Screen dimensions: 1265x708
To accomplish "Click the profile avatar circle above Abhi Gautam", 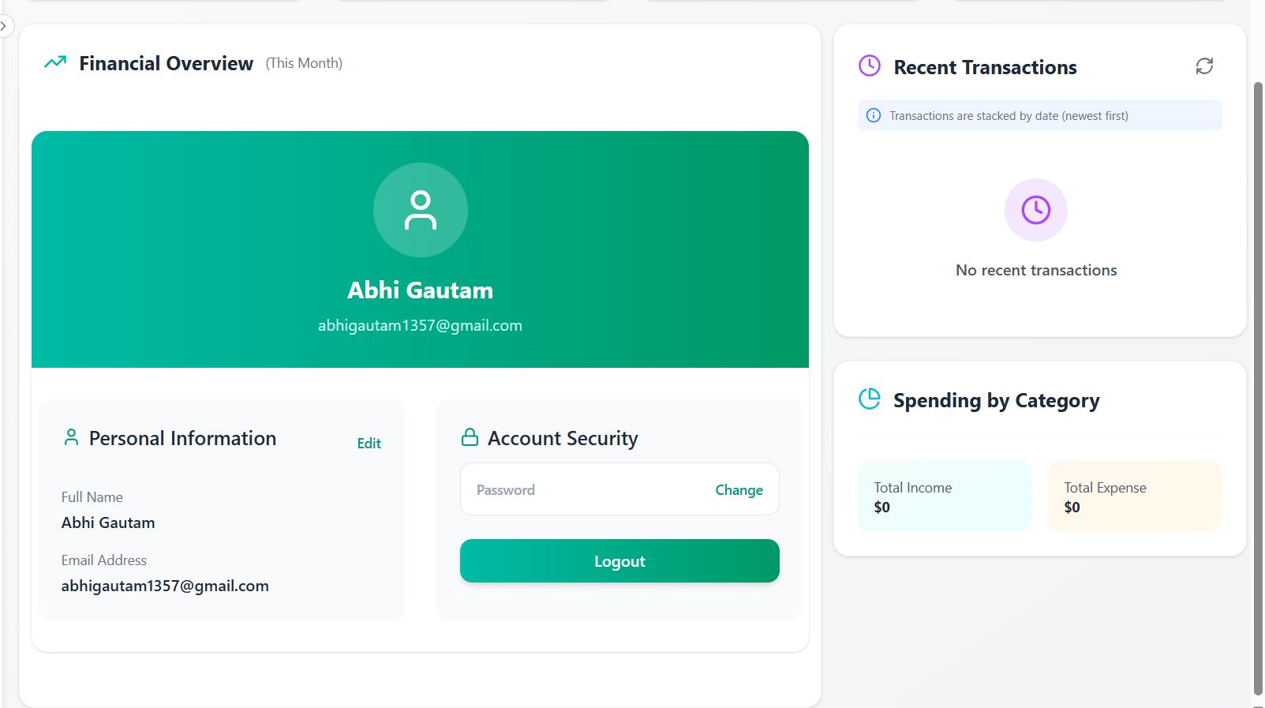I will click(421, 210).
